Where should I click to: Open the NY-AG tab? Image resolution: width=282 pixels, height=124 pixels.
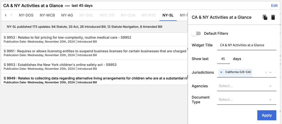tap(67, 15)
